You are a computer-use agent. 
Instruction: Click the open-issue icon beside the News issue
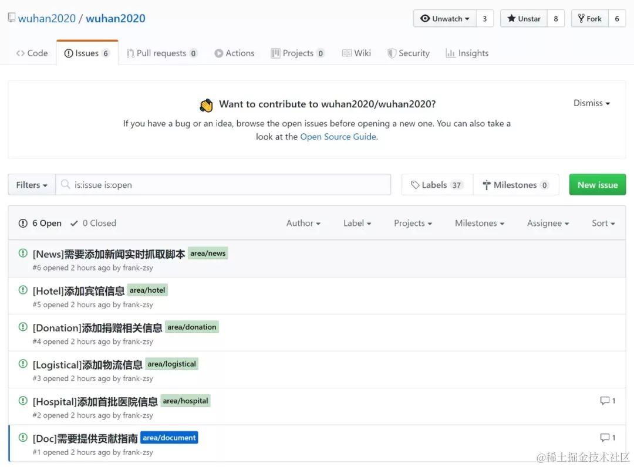pyautogui.click(x=23, y=253)
